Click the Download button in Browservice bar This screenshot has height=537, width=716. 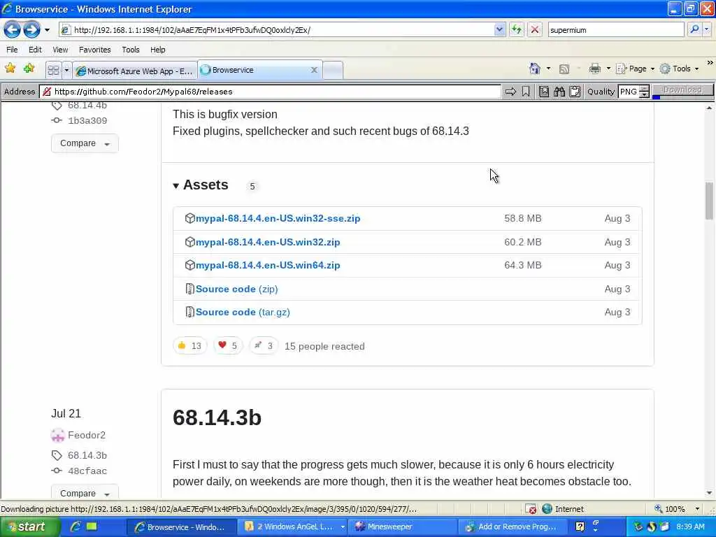click(x=682, y=90)
